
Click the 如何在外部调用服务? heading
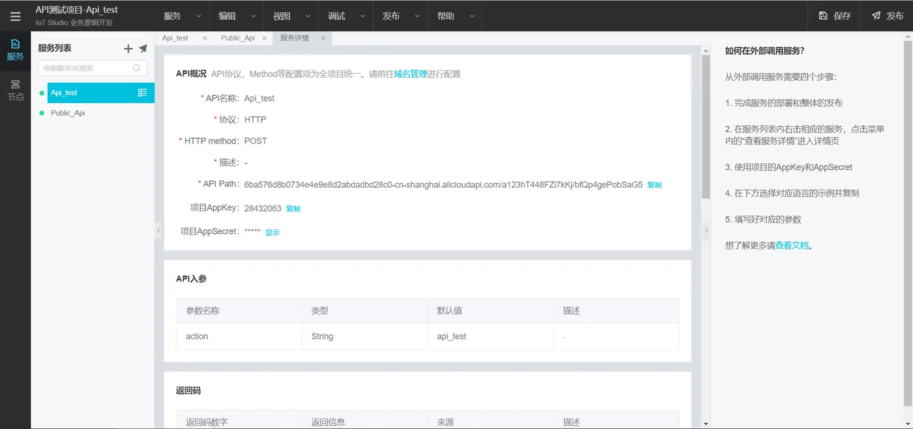764,50
